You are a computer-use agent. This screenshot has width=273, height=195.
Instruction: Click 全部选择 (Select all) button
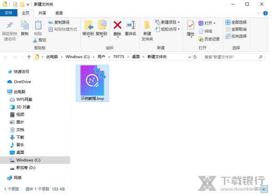[x=236, y=22]
